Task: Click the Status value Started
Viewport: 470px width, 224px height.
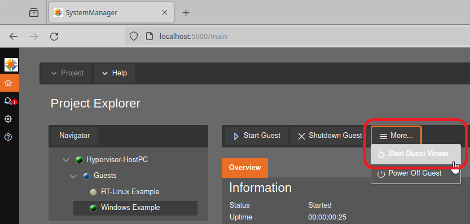Action: pos(320,205)
